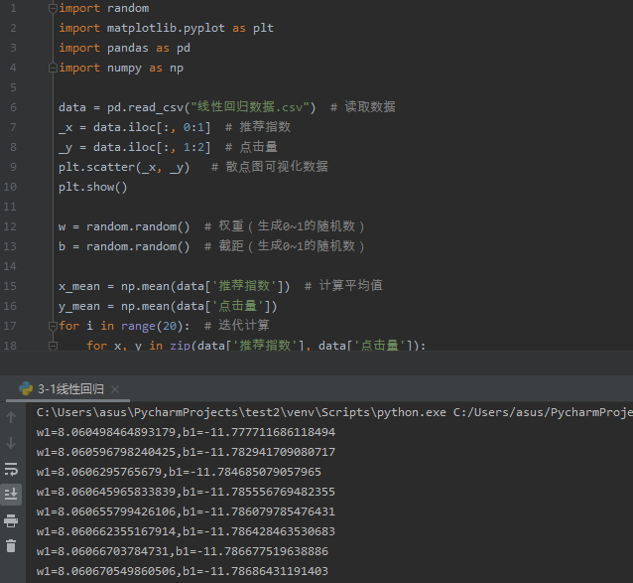Select the 3-1线性回归 run tab
Viewport: 633px width, 583px height.
point(68,389)
